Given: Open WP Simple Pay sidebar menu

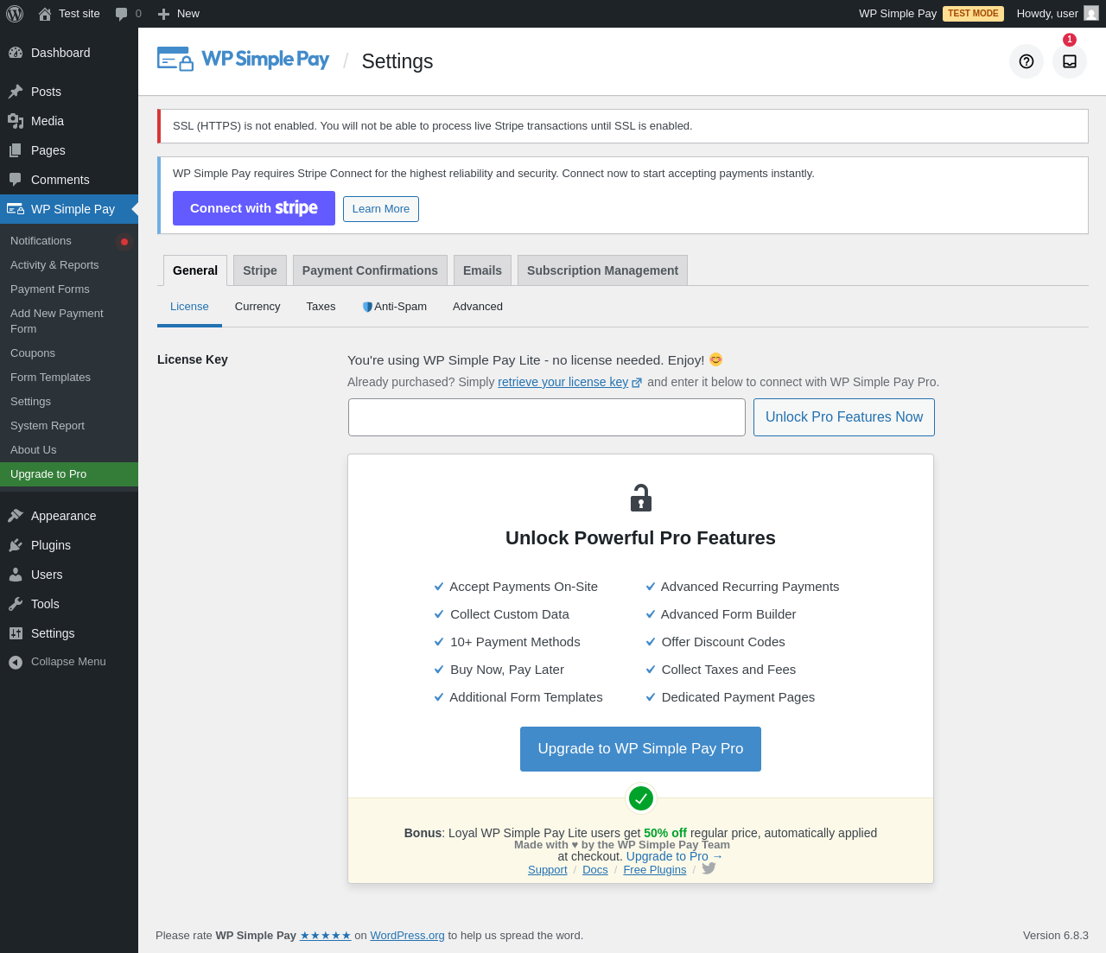Looking at the screenshot, I should (69, 209).
